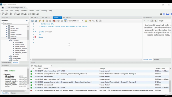The image size is (172, 97).
Task: Close the Update* query tab
Action: coord(60,18)
